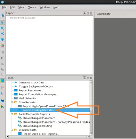The width and height of the screenshot is (136, 139).
Task: Click the top monitor icon in left toolbar
Action: [x=2, y=15]
